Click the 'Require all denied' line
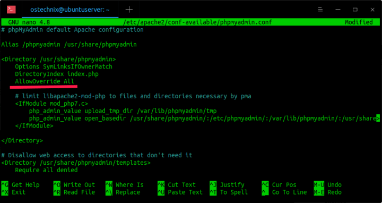Screen dimensions: 382x203 (46, 170)
